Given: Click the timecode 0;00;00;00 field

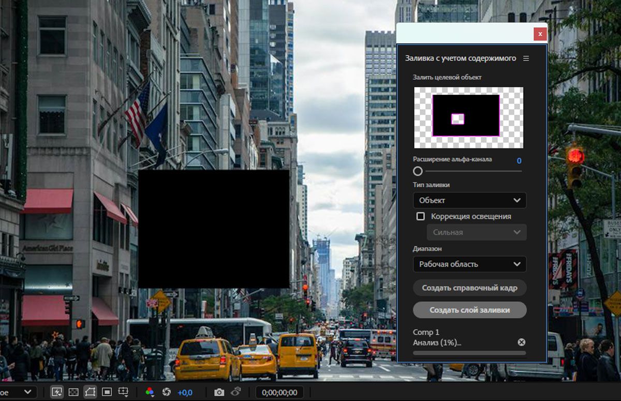Looking at the screenshot, I should [x=279, y=392].
